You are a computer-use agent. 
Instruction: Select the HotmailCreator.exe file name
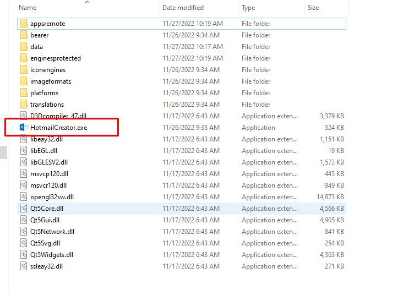tap(58, 128)
